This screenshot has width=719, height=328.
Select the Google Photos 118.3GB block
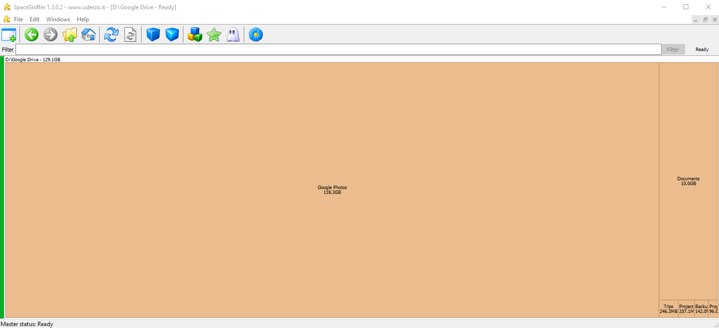tap(332, 190)
